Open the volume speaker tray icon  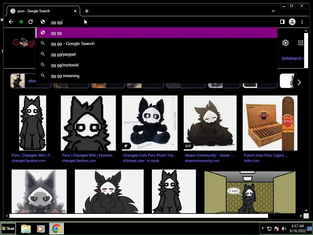[284, 229]
